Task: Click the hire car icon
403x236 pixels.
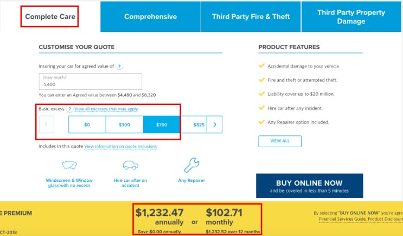Action: [x=131, y=165]
